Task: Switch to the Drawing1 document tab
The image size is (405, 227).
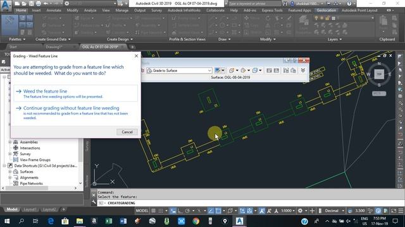Action: tap(54, 47)
